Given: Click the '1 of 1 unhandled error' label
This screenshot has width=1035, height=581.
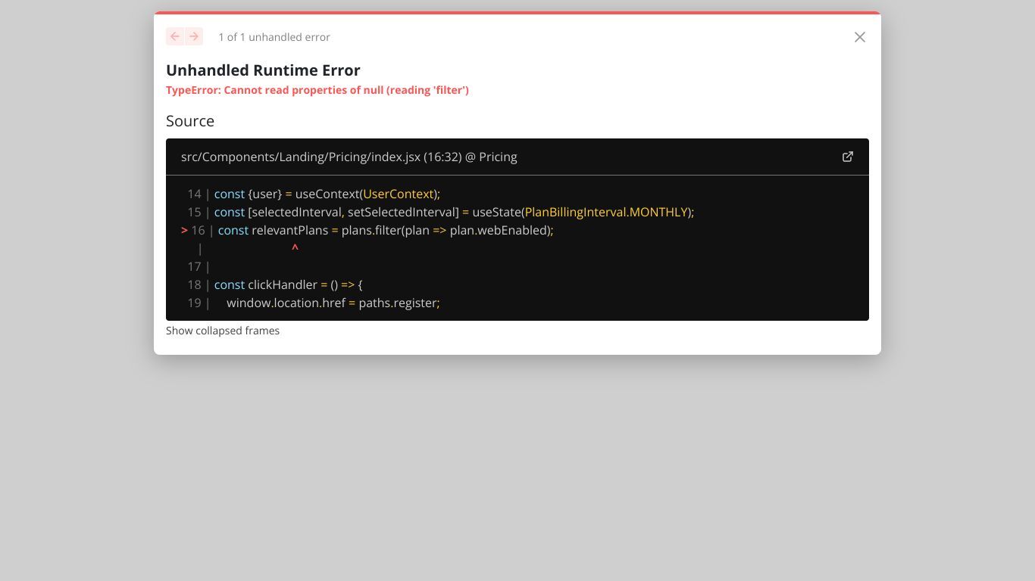Looking at the screenshot, I should pyautogui.click(x=274, y=37).
